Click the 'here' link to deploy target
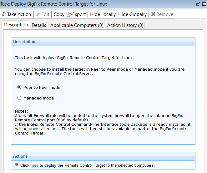This screenshot has width=207, height=173. tap(34, 165)
